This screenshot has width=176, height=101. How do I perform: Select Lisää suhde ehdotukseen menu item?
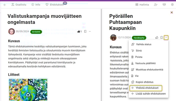pyautogui.click(x=148, y=94)
